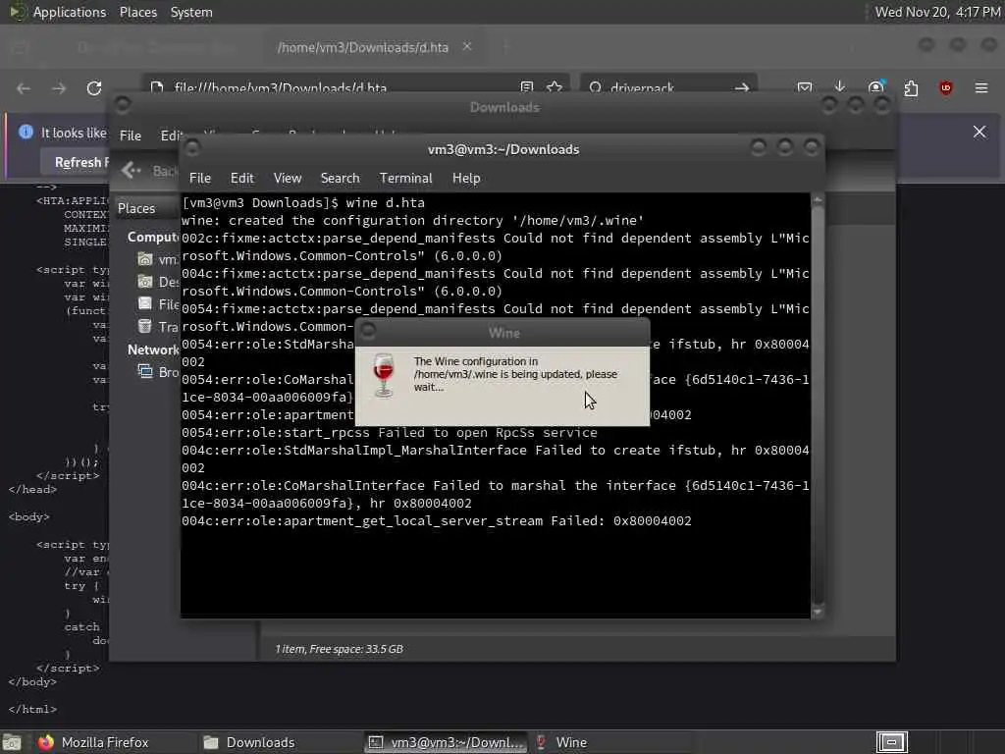Select vm3 home folder icon in sidebar
The width and height of the screenshot is (1005, 754).
pos(145,259)
